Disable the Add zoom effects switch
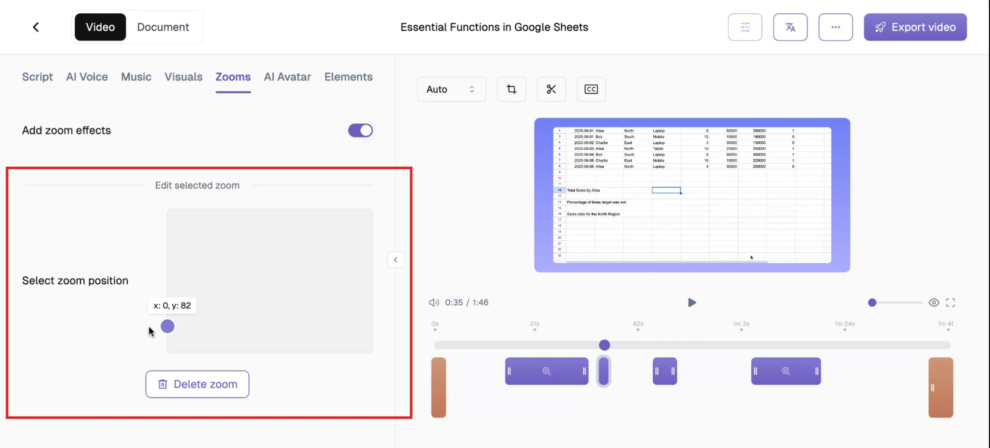 coord(360,130)
